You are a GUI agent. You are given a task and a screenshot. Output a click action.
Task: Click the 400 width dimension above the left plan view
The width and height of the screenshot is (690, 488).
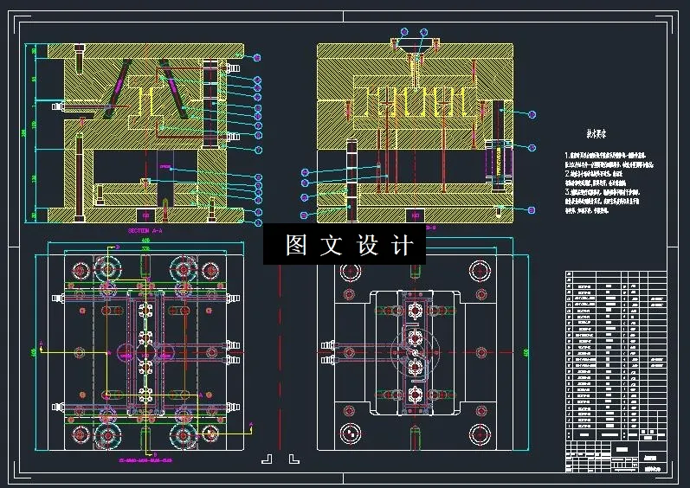click(145, 241)
